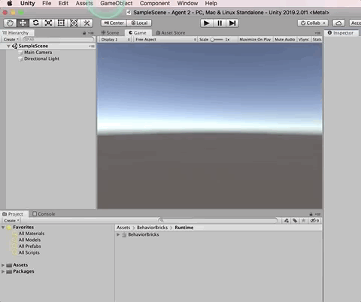The height and width of the screenshot is (302, 361).
Task: Show All Prefabs favorite
Action: coord(29,246)
